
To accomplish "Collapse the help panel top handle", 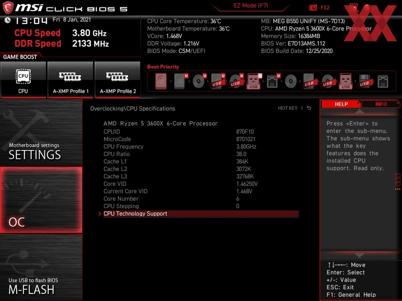I will click(x=359, y=111).
